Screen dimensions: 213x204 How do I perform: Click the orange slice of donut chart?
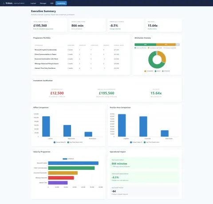[163, 56]
